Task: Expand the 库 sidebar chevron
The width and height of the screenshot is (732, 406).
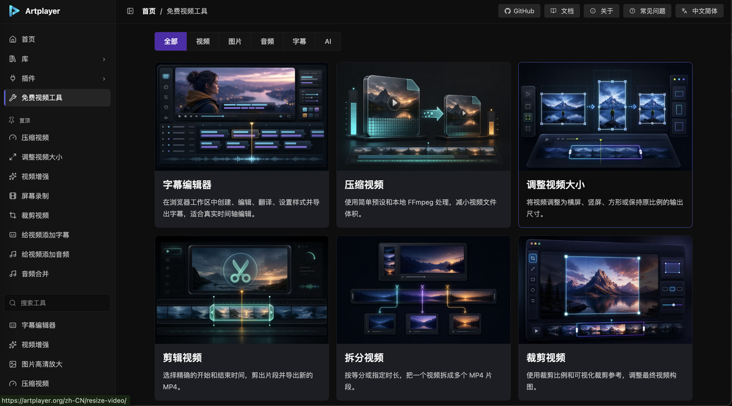Action: [x=104, y=59]
